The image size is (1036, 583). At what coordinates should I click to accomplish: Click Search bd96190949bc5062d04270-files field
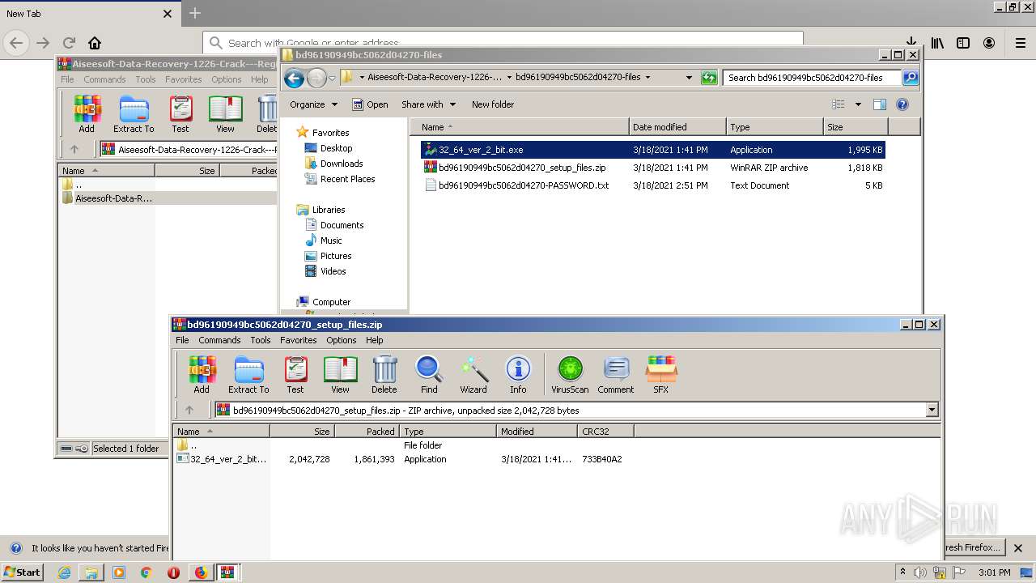coord(812,78)
